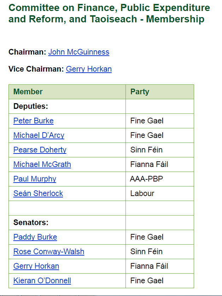Viewport: 222px width, 296px height.
Task: Click the Paul Murphy link
Action: pos(35,179)
